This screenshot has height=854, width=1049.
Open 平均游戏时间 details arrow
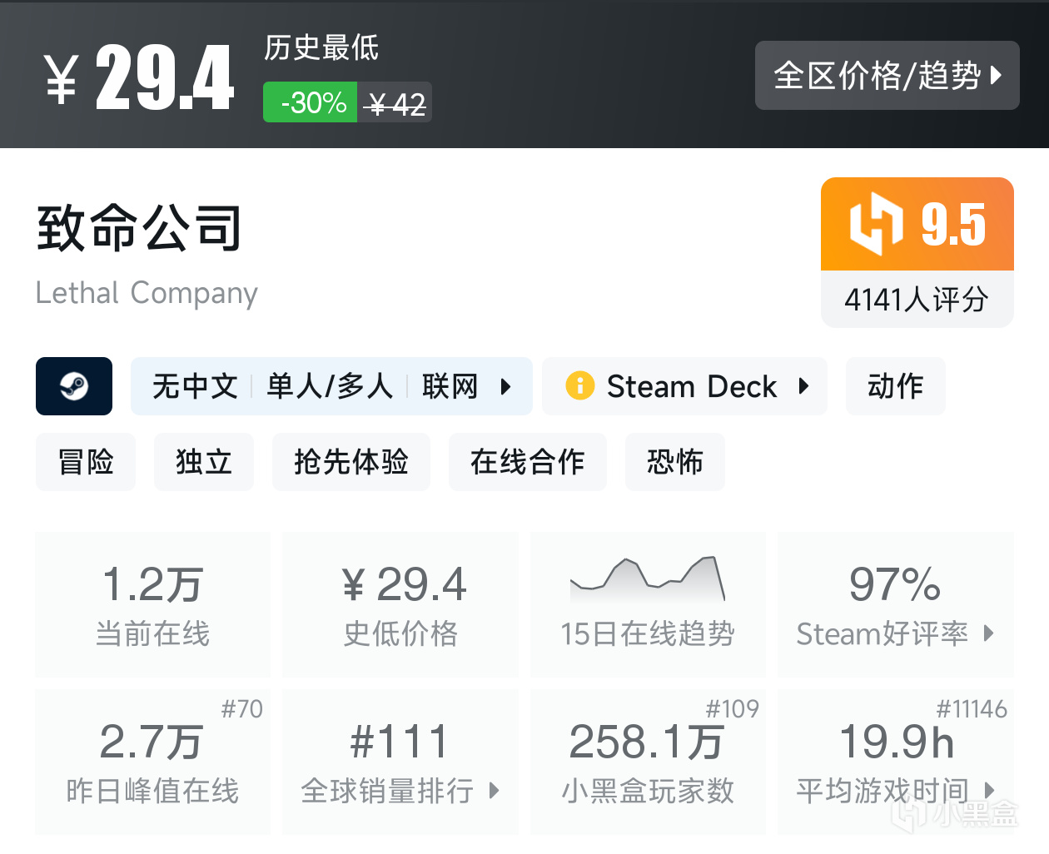pos(989,790)
